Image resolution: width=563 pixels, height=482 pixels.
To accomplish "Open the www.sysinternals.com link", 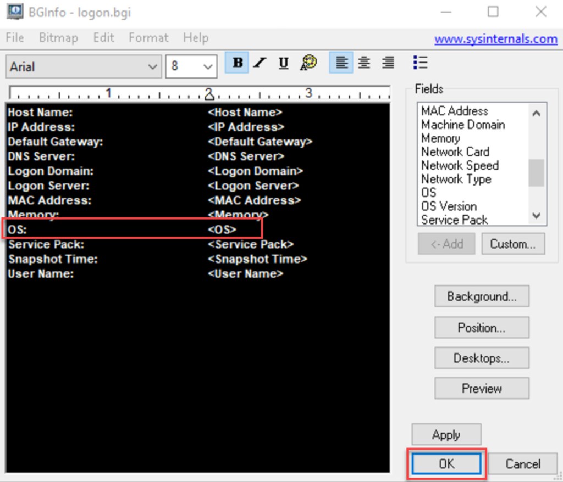I will pyautogui.click(x=495, y=39).
